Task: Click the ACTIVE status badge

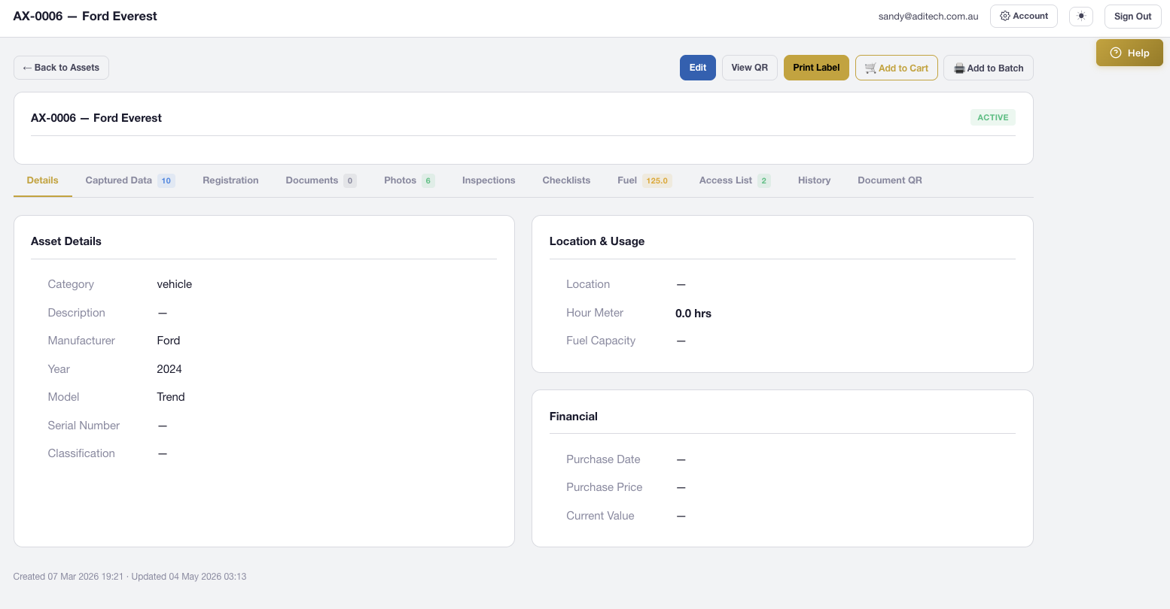Action: 993,117
